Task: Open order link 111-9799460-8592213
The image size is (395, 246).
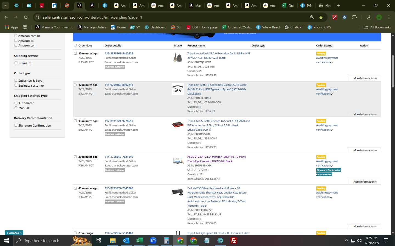Action: pyautogui.click(x=119, y=85)
